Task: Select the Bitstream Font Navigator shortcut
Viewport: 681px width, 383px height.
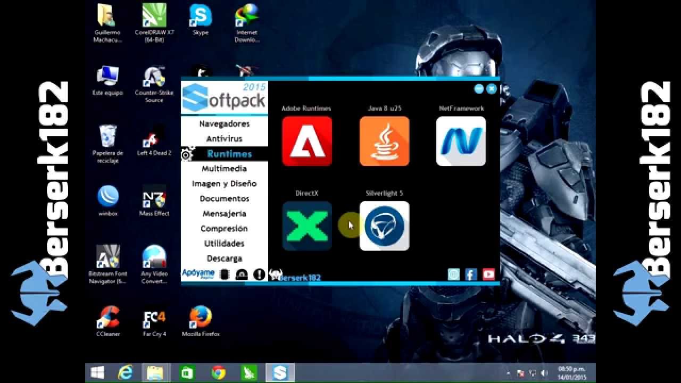Action: [x=107, y=264]
